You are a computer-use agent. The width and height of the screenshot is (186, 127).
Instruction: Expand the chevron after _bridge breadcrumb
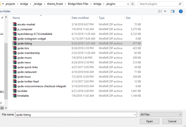pos(45,4)
